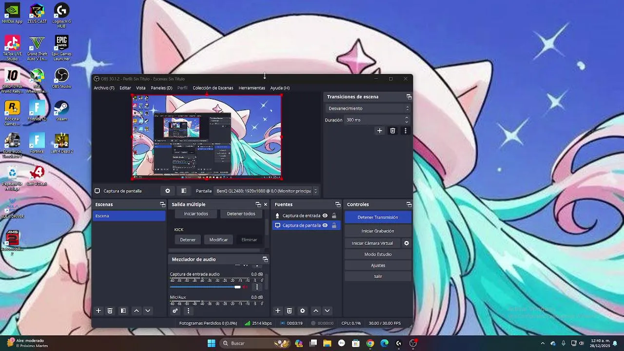
Task: Hide Captura de entrada source eye
Action: click(325, 215)
